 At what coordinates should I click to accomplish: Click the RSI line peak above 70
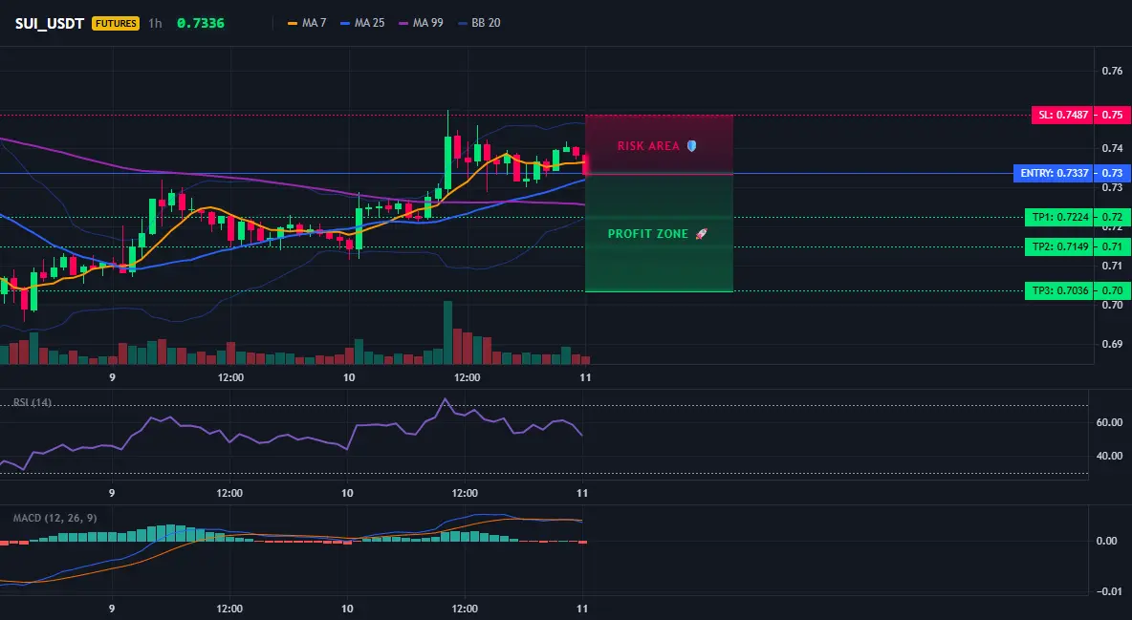pos(445,399)
